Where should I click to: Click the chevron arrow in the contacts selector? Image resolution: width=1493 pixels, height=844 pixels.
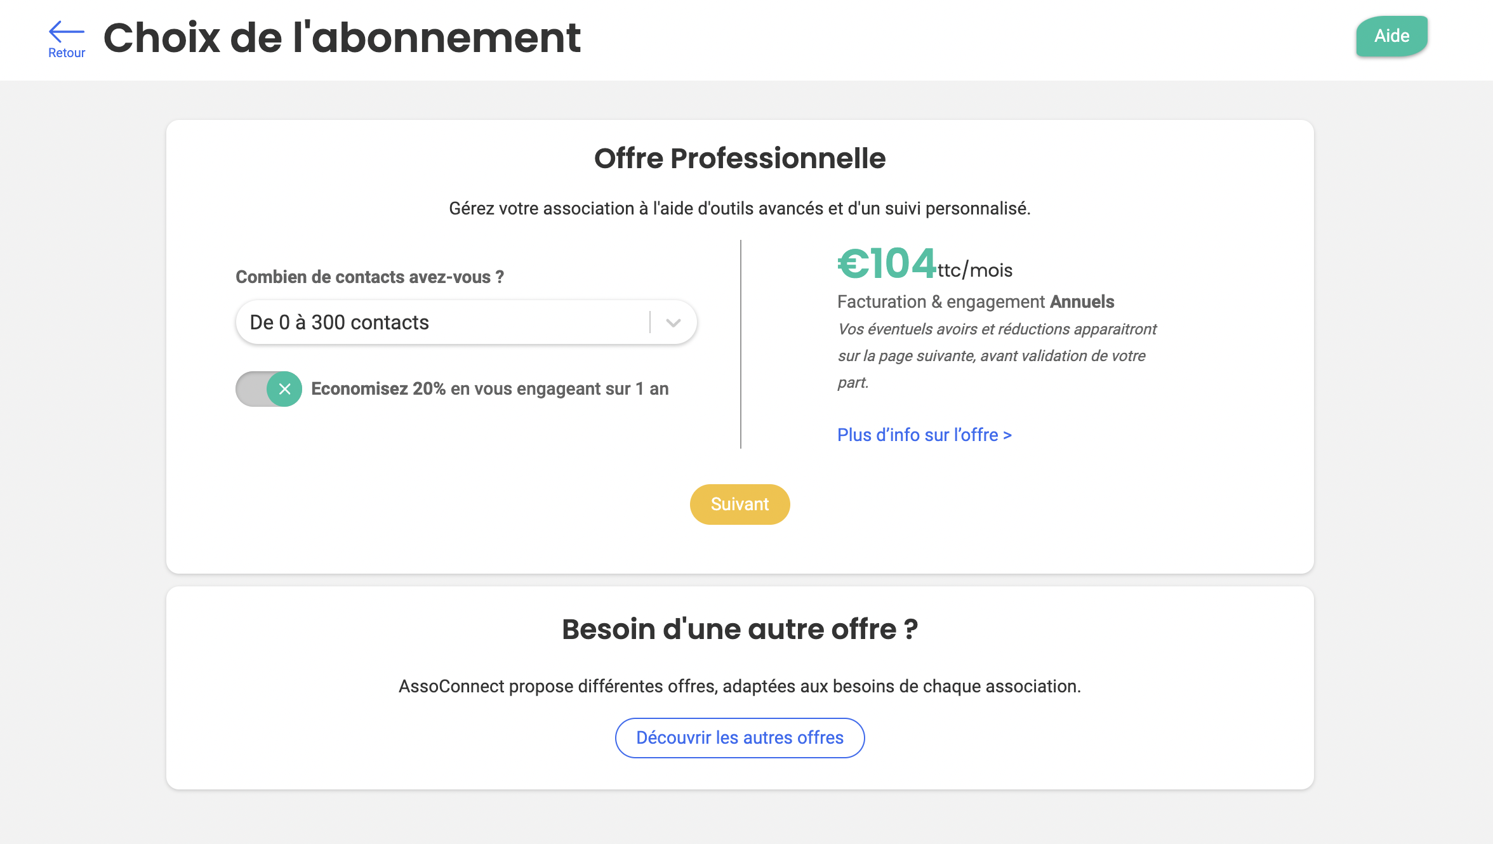674,322
